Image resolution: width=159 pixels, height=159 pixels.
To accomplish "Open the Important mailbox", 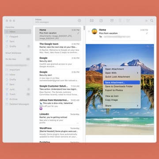I will click(x=18, y=70).
